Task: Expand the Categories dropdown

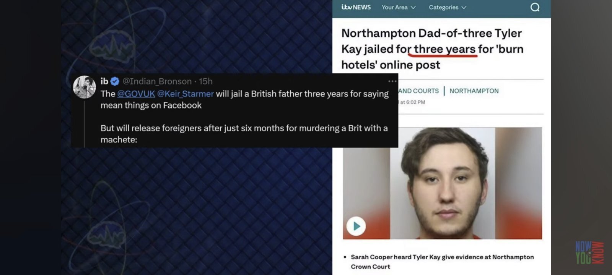Action: [x=448, y=7]
